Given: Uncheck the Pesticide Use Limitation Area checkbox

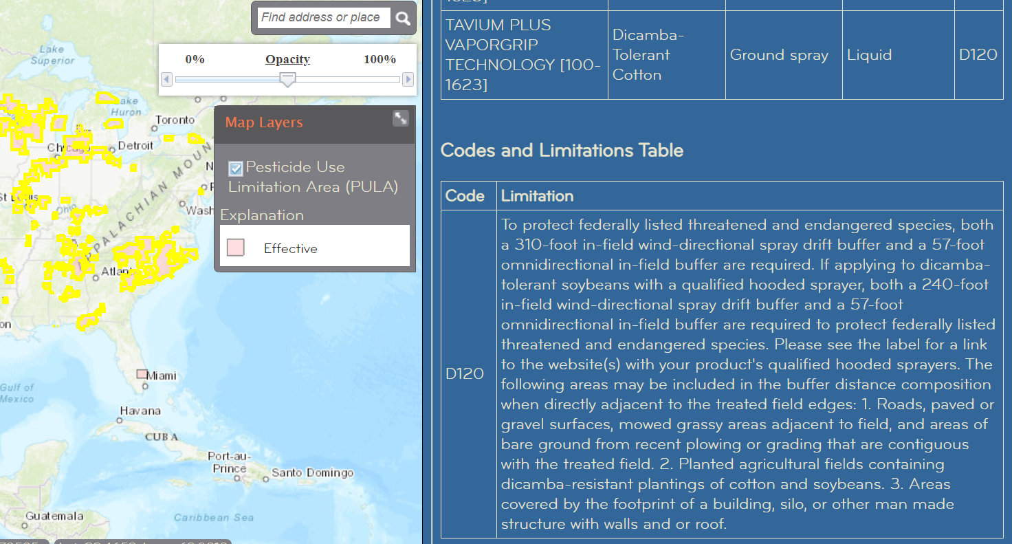Looking at the screenshot, I should [236, 168].
